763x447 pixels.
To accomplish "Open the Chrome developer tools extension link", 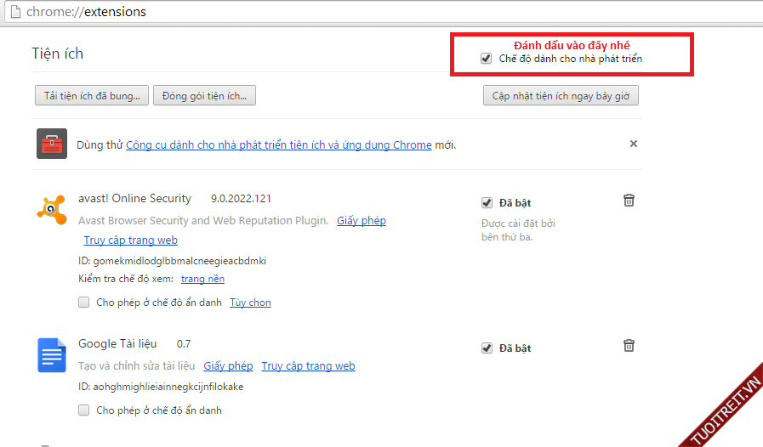I will pyautogui.click(x=278, y=145).
